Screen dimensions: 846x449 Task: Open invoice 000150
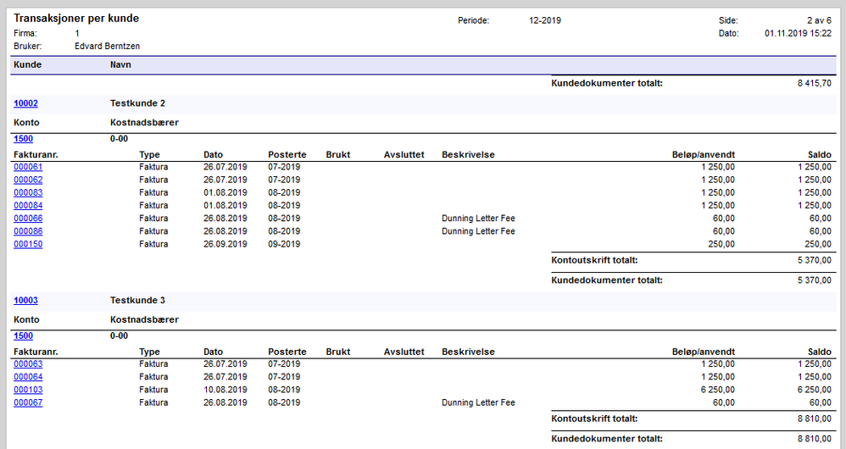click(x=28, y=245)
